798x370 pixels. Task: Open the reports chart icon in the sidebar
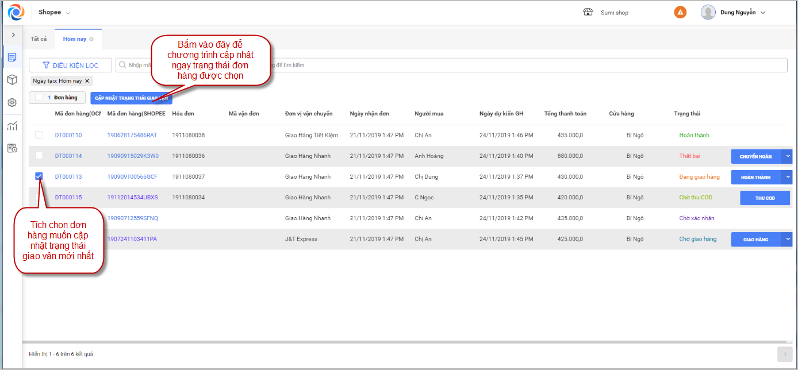[12, 126]
